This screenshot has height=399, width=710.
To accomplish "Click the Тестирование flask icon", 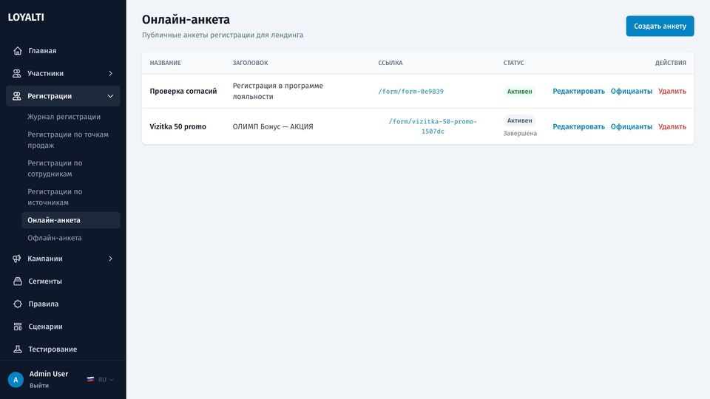I will coord(18,349).
